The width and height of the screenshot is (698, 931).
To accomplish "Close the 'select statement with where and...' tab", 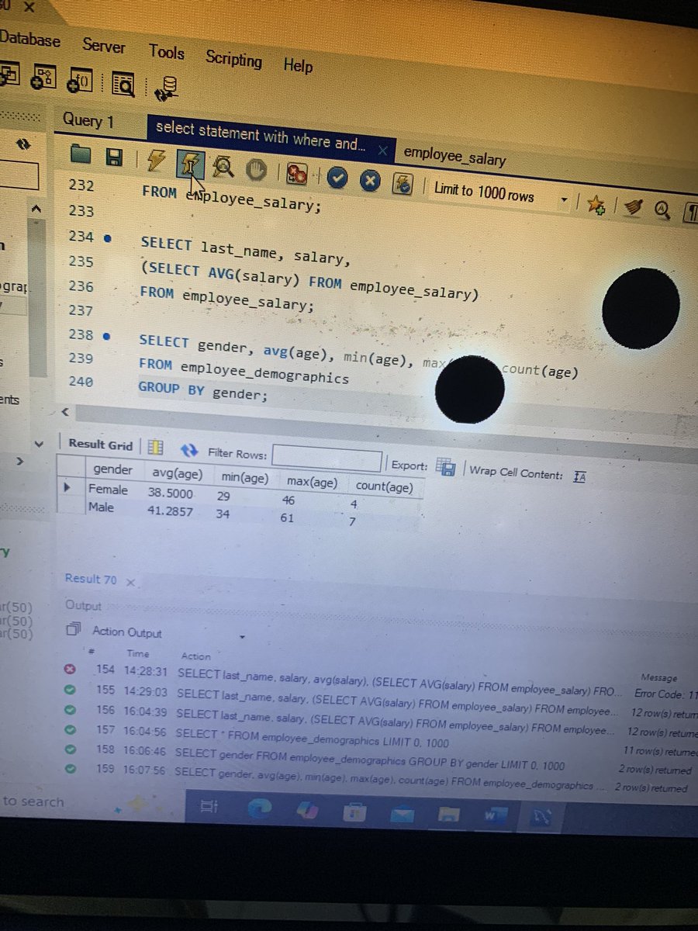I will [382, 149].
